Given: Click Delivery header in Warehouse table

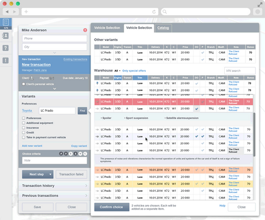Looking at the screenshot, I should pos(156,78).
